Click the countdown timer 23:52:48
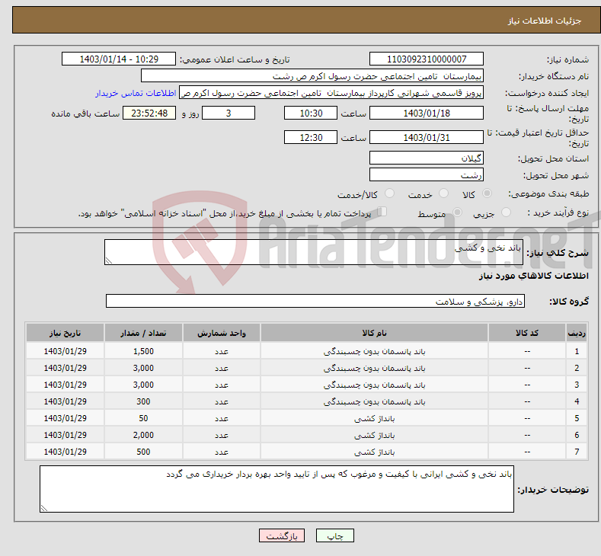601x556 pixels. pos(149,113)
